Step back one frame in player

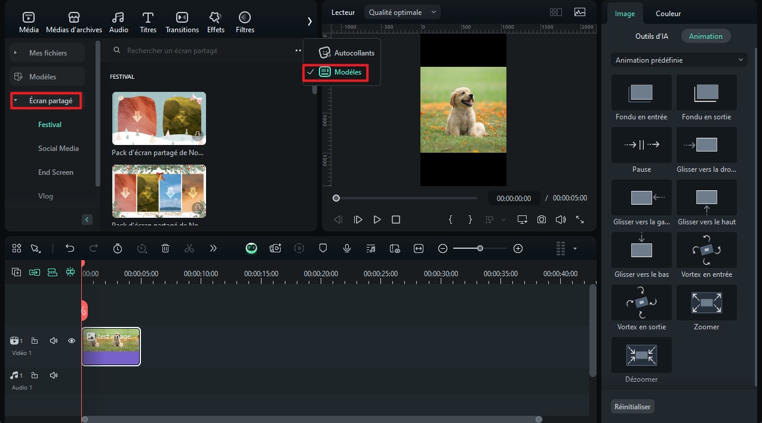coord(338,220)
